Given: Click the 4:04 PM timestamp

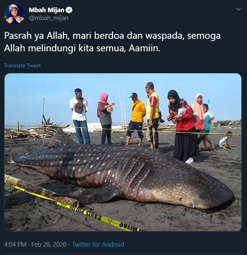Looking at the screenshot, I should (x=15, y=244).
